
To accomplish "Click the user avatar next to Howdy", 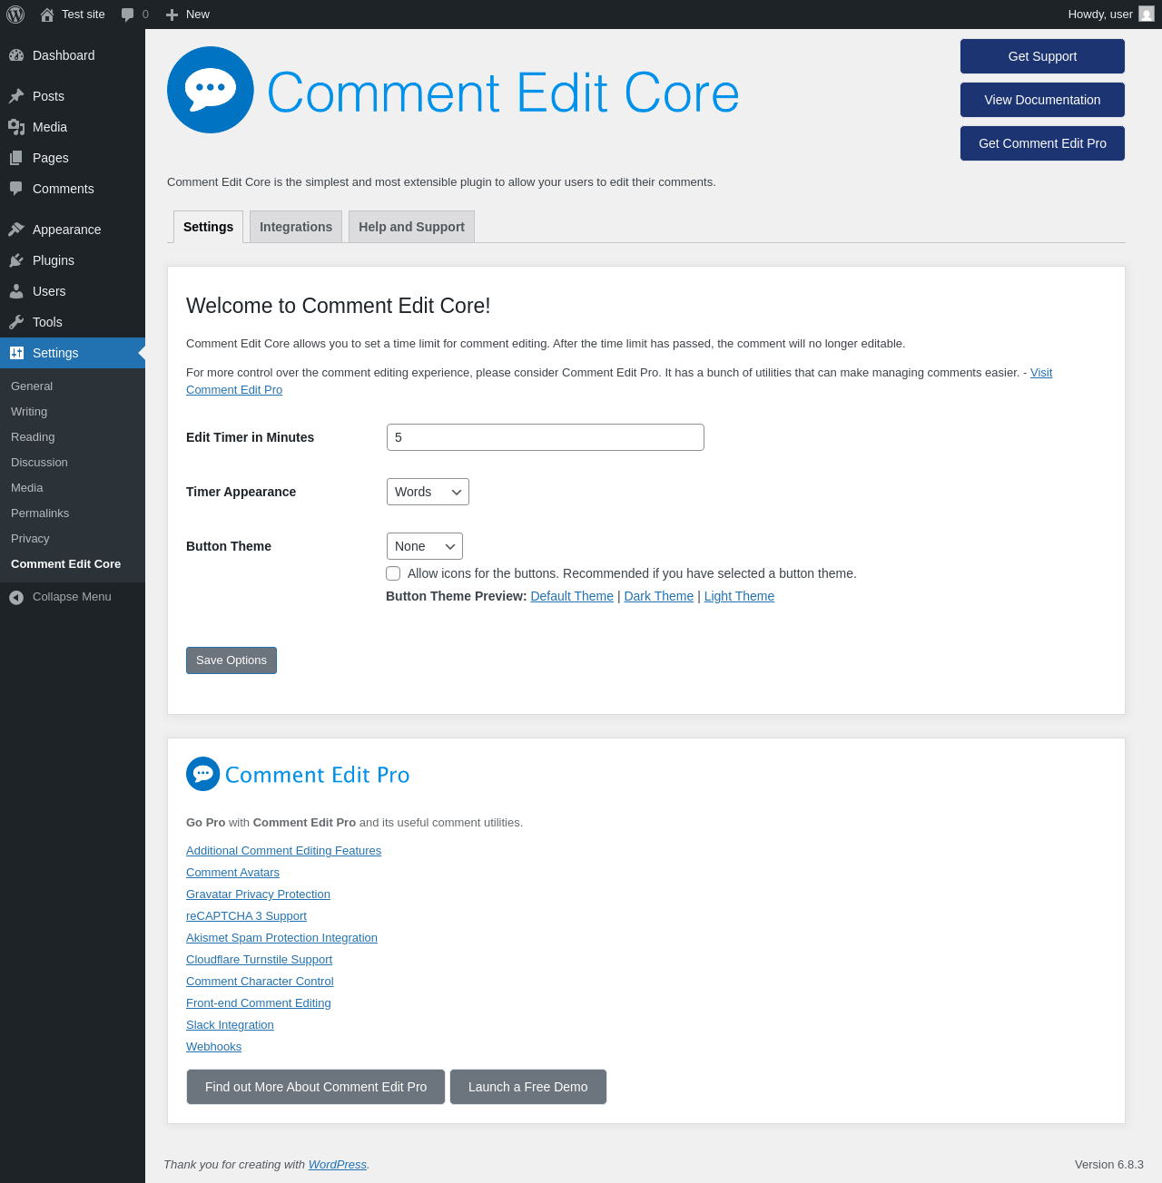I will [x=1147, y=15].
